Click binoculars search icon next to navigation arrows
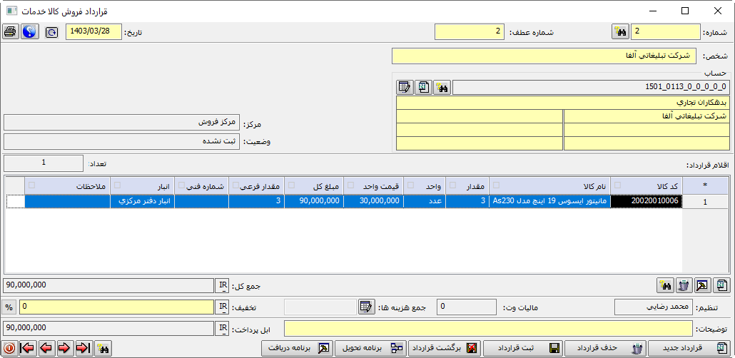The height and width of the screenshot is (358, 735). click(x=103, y=348)
